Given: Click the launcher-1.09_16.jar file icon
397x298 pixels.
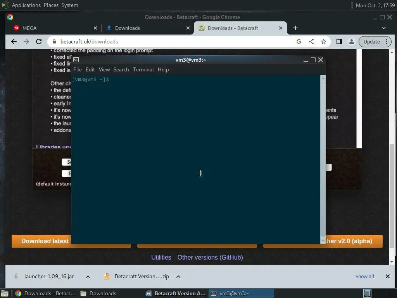Looking at the screenshot, I should tap(16, 276).
